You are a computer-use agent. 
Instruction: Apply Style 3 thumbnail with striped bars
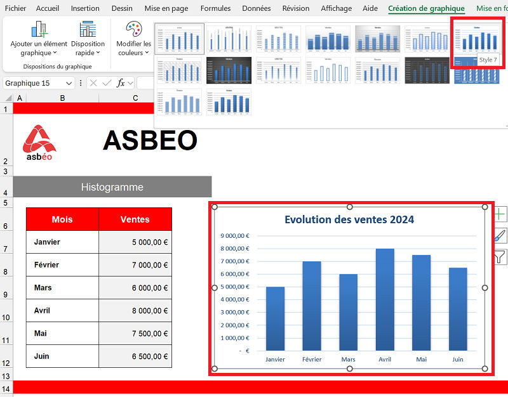pyautogui.click(x=278, y=39)
